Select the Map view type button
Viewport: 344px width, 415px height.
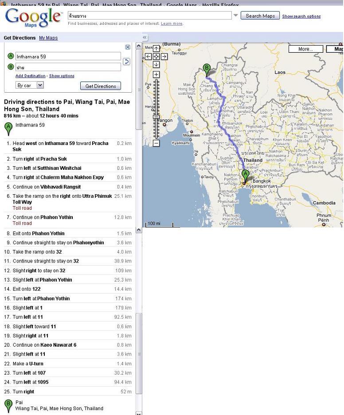pyautogui.click(x=335, y=49)
